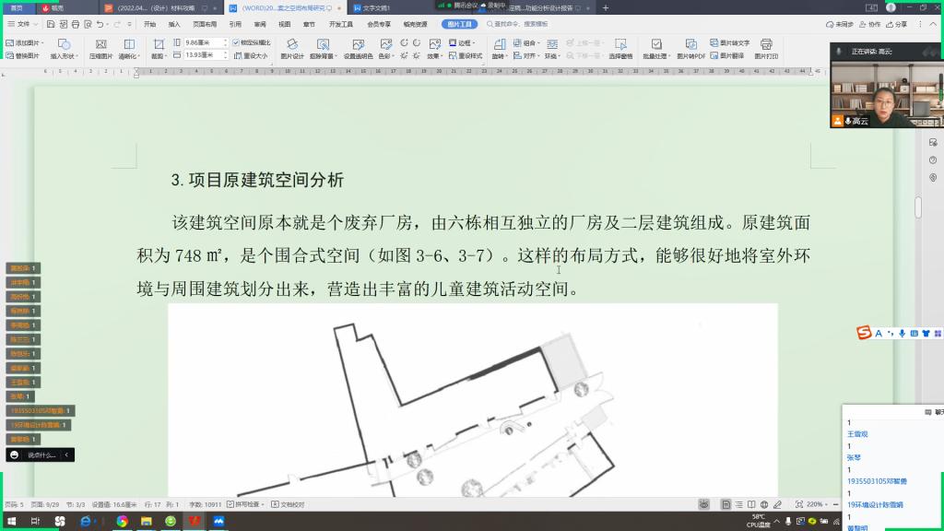Choose the Insert Shape (插入形状) tool
Image resolution: width=944 pixels, height=531 pixels.
pos(64,49)
